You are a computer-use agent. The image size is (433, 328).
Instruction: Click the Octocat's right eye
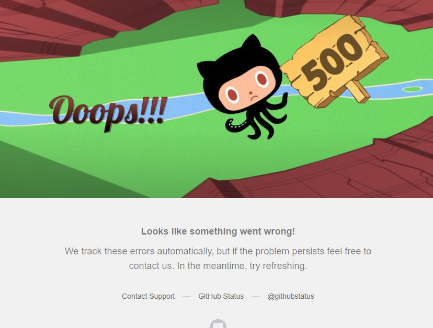[x=261, y=79]
